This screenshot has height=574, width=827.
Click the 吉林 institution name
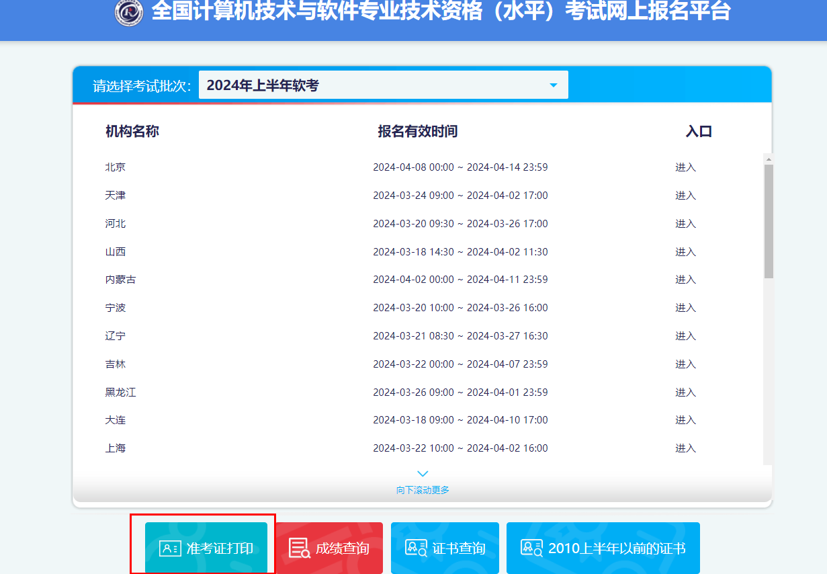116,364
